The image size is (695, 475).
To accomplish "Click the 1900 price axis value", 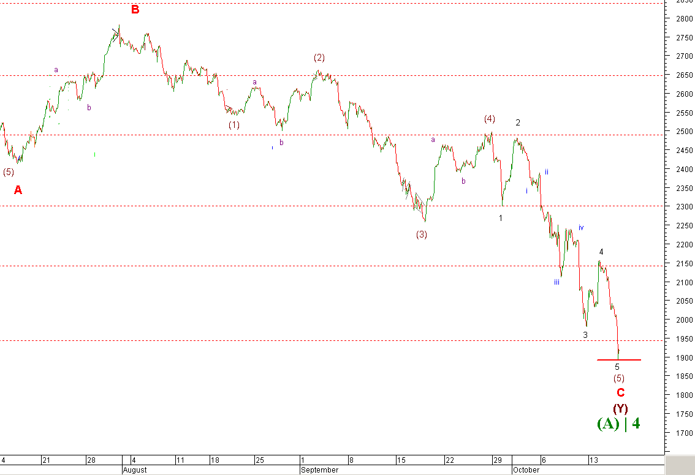I will pyautogui.click(x=685, y=357).
